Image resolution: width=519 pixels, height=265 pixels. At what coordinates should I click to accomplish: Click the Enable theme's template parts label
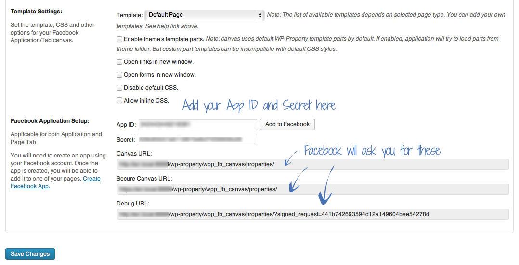(x=164, y=39)
